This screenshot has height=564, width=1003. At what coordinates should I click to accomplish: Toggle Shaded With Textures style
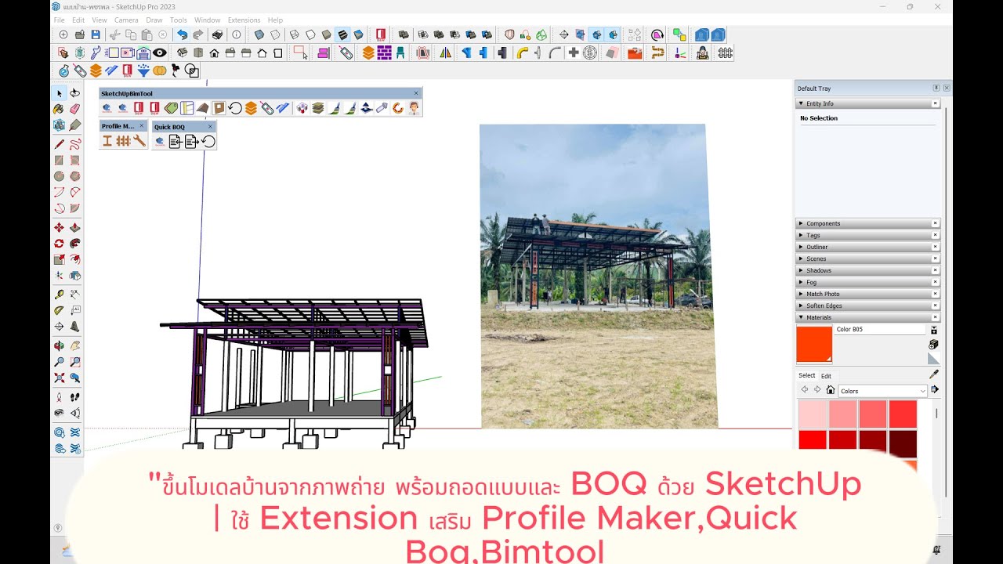[342, 34]
